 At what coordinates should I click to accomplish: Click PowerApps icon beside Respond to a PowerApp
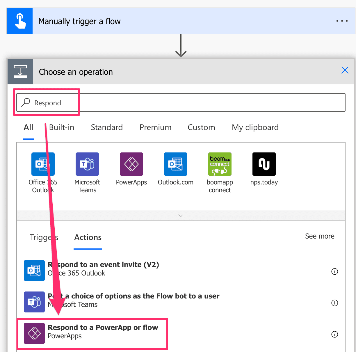pos(34,333)
